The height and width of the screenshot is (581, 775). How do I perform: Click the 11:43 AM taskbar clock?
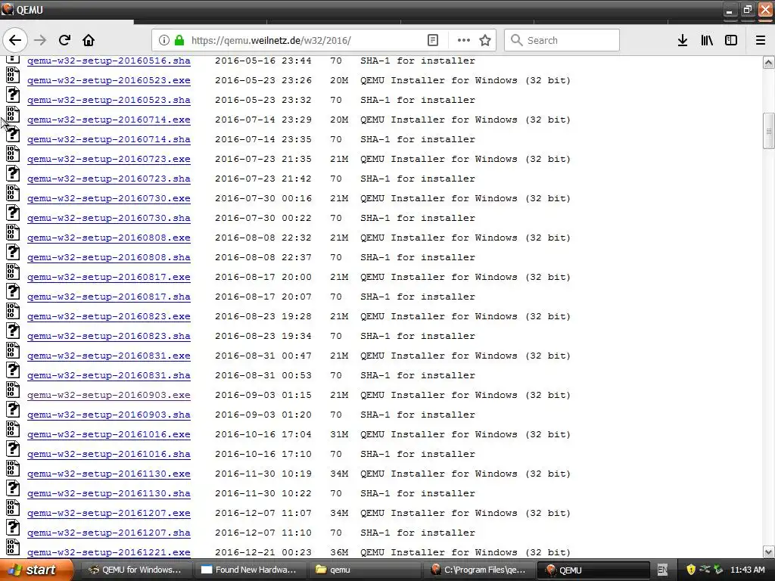click(x=747, y=570)
